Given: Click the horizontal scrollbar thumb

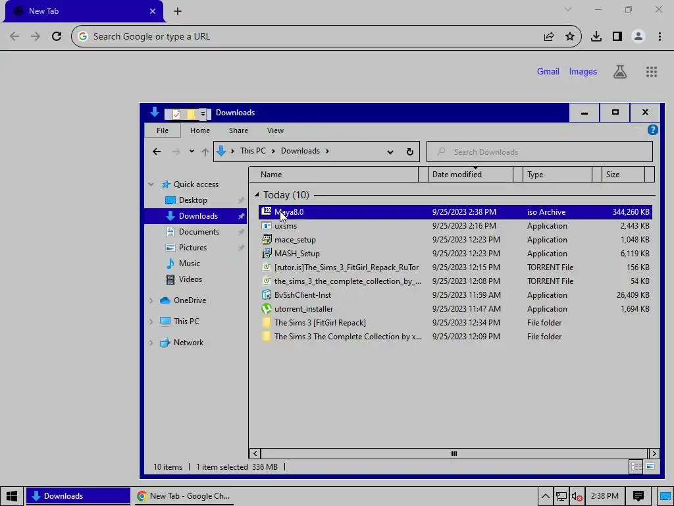Looking at the screenshot, I should coord(454,453).
